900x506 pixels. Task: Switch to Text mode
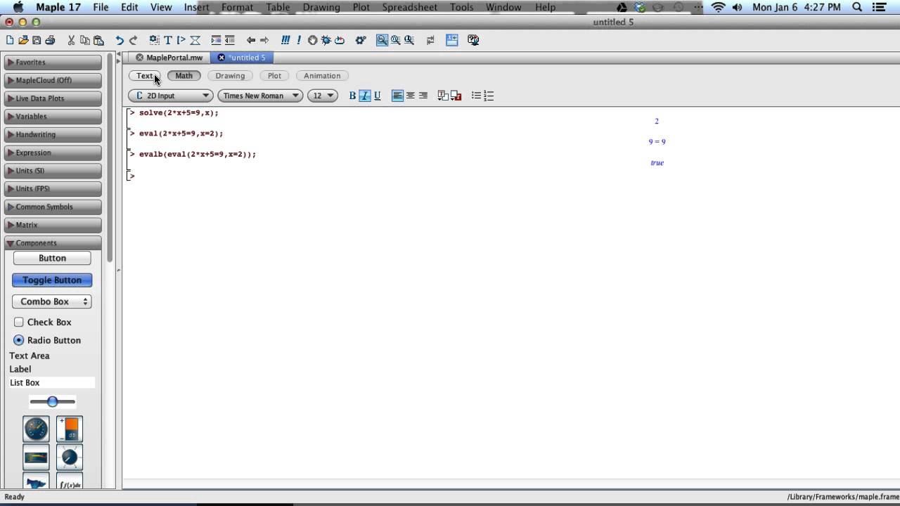[144, 76]
